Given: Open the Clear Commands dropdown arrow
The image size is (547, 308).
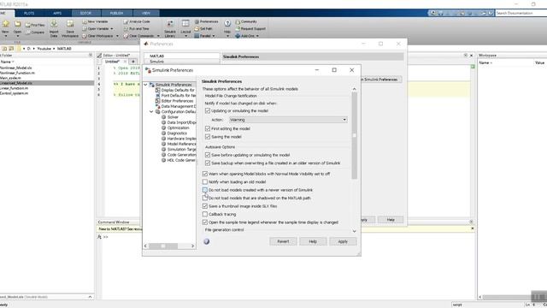Looking at the screenshot, I should pos(158,36).
